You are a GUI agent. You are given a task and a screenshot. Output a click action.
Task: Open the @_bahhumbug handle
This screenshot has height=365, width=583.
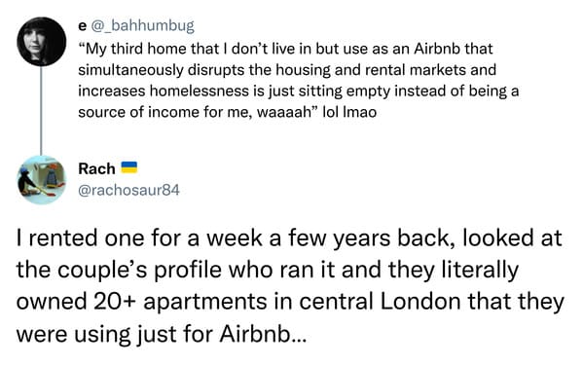(x=142, y=26)
